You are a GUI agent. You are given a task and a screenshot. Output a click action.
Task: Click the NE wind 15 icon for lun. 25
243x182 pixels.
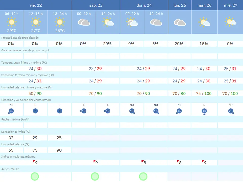point(179,111)
